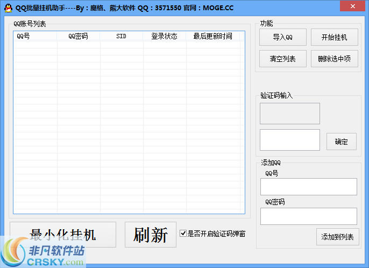Clear the list with 清空列表
The width and height of the screenshot is (369, 268).
click(x=282, y=59)
